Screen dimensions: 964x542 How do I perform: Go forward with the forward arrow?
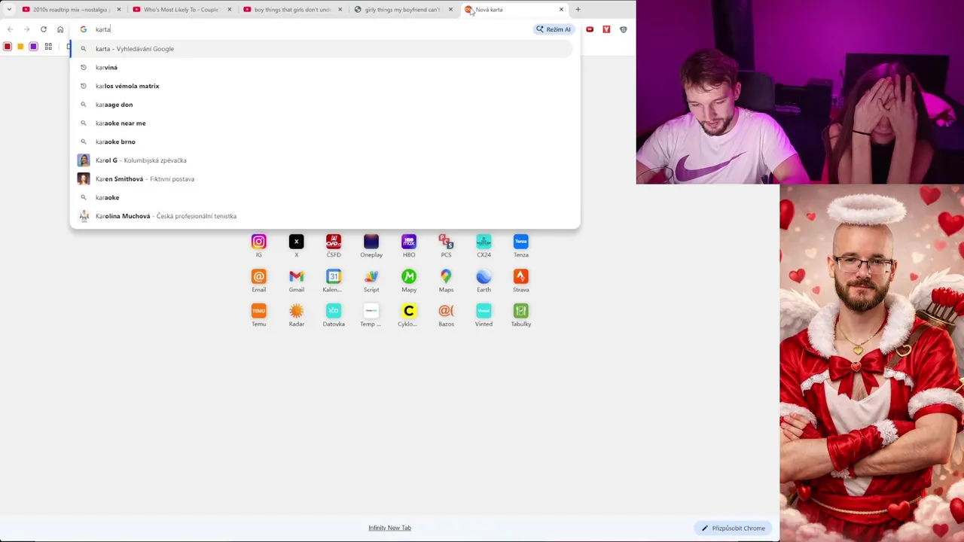26,29
